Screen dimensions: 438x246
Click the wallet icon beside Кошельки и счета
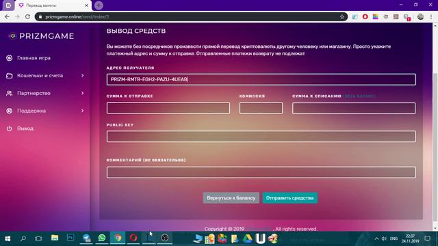9,76
